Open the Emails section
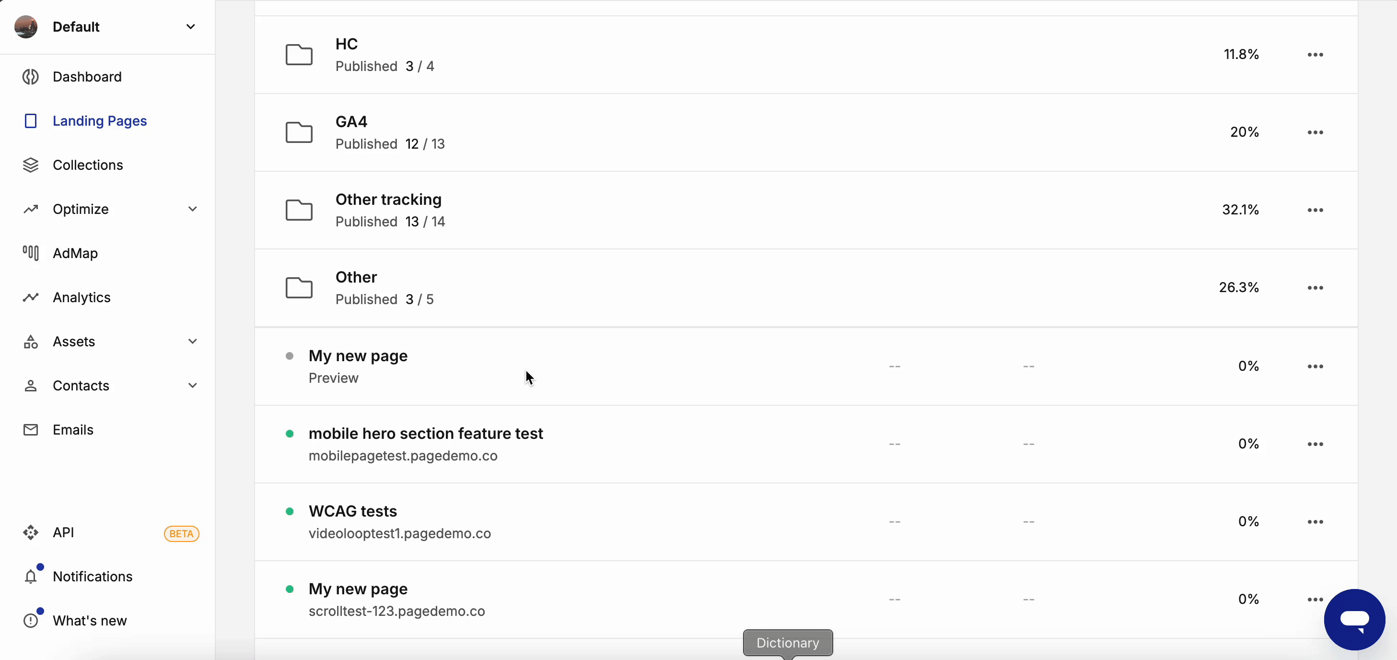This screenshot has width=1397, height=660. point(74,429)
